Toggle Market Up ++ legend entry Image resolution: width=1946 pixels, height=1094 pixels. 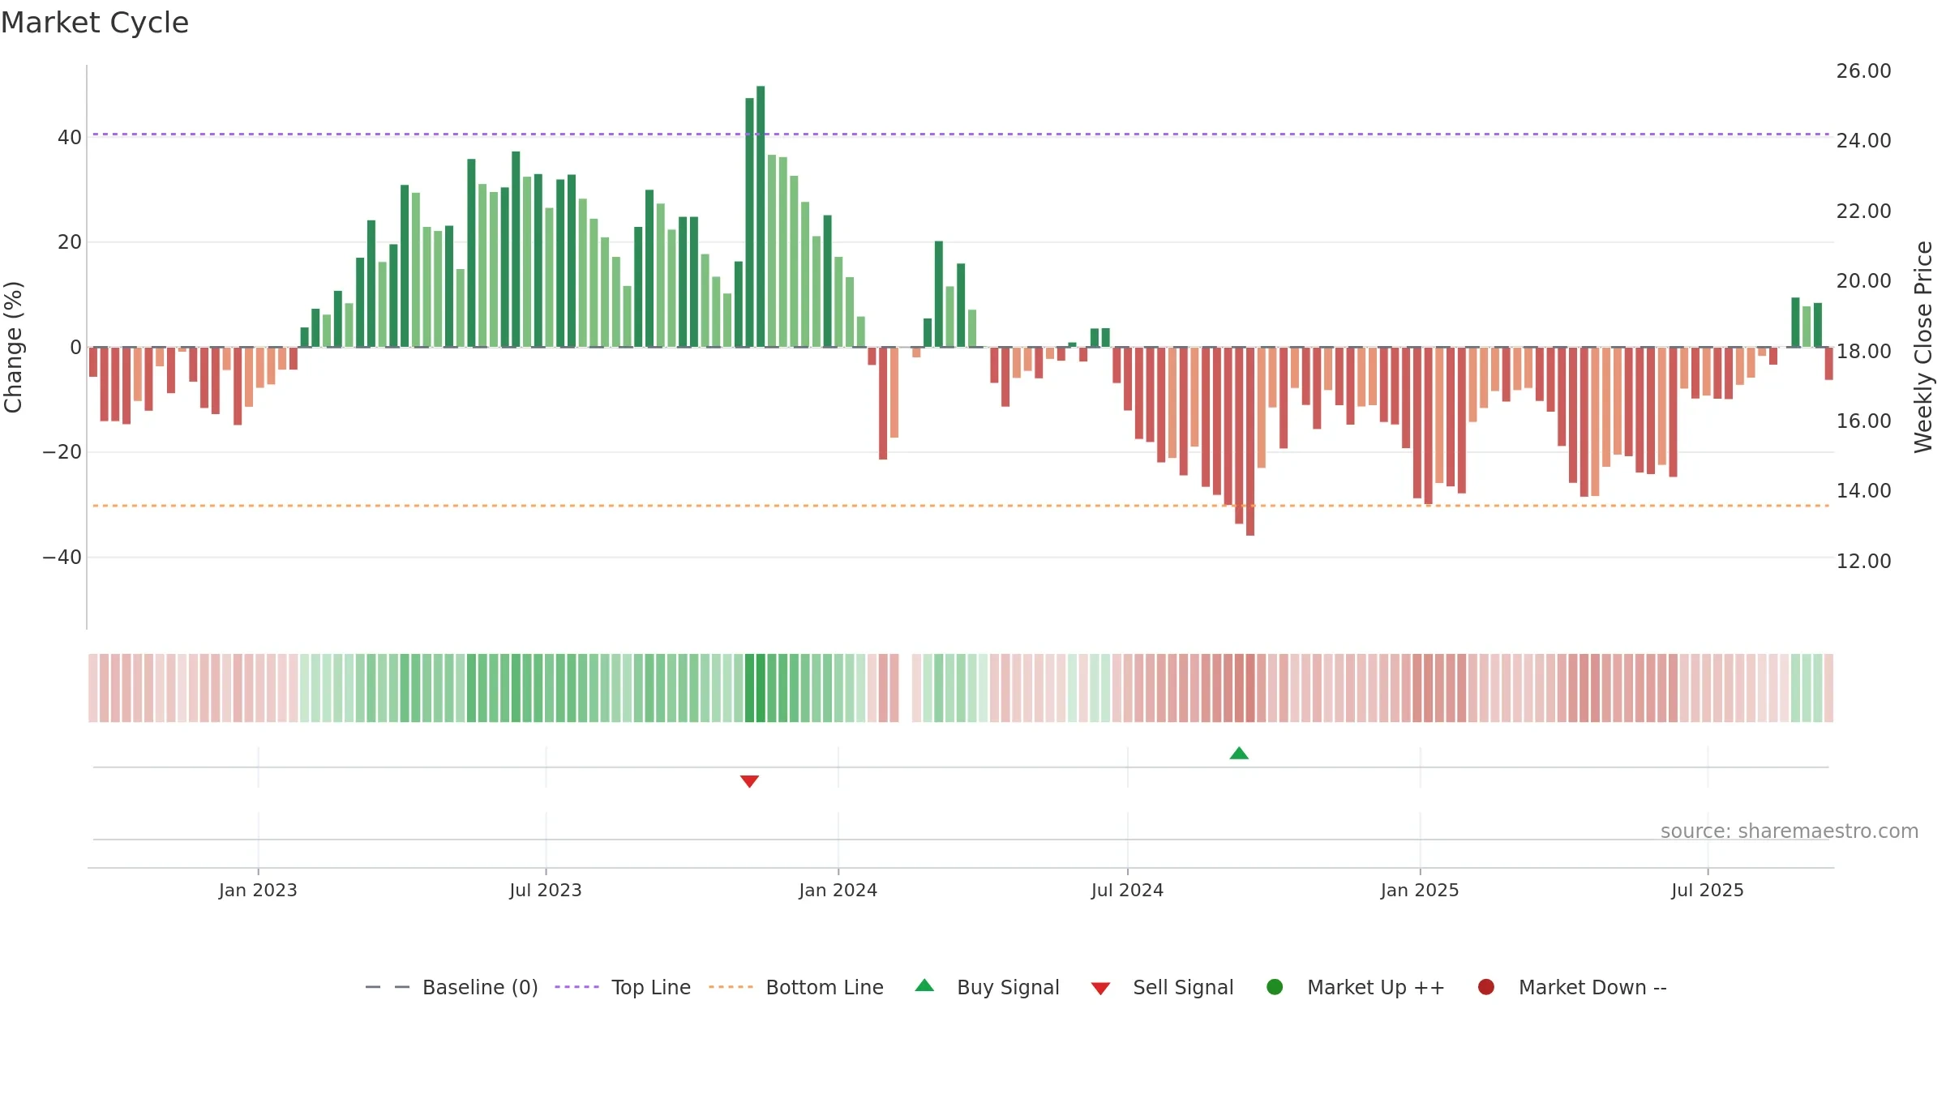[x=1356, y=987]
